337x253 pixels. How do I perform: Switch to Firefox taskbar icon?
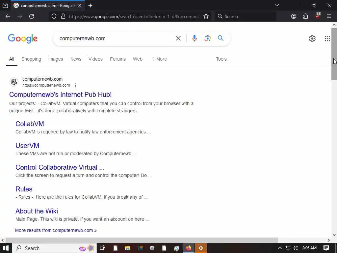[189, 248]
